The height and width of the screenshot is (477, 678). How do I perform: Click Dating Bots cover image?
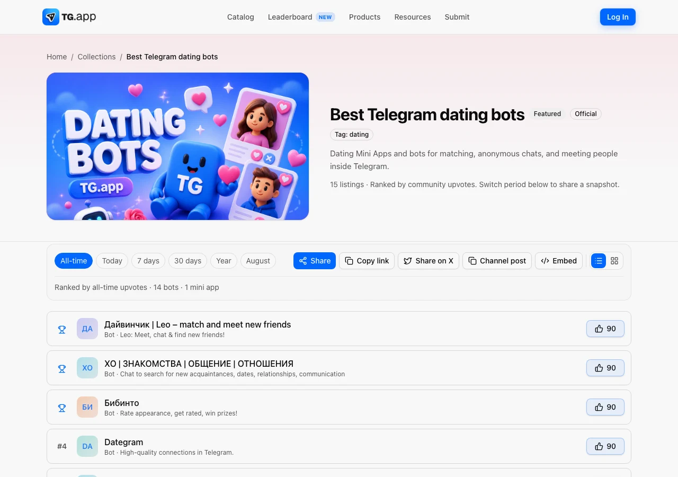click(177, 146)
